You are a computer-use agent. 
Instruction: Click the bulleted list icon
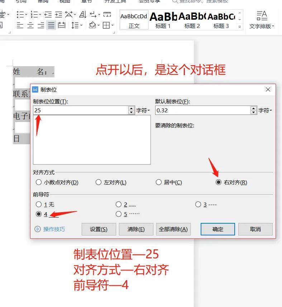20,14
